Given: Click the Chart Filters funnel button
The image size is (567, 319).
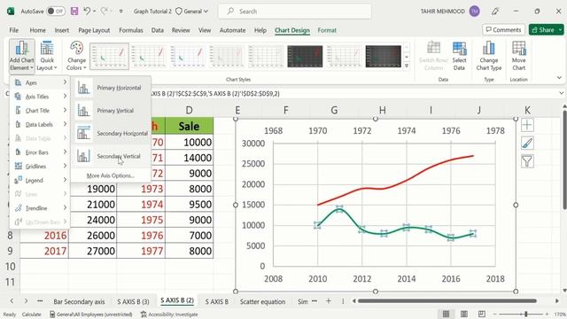Looking at the screenshot, I should coord(527,161).
